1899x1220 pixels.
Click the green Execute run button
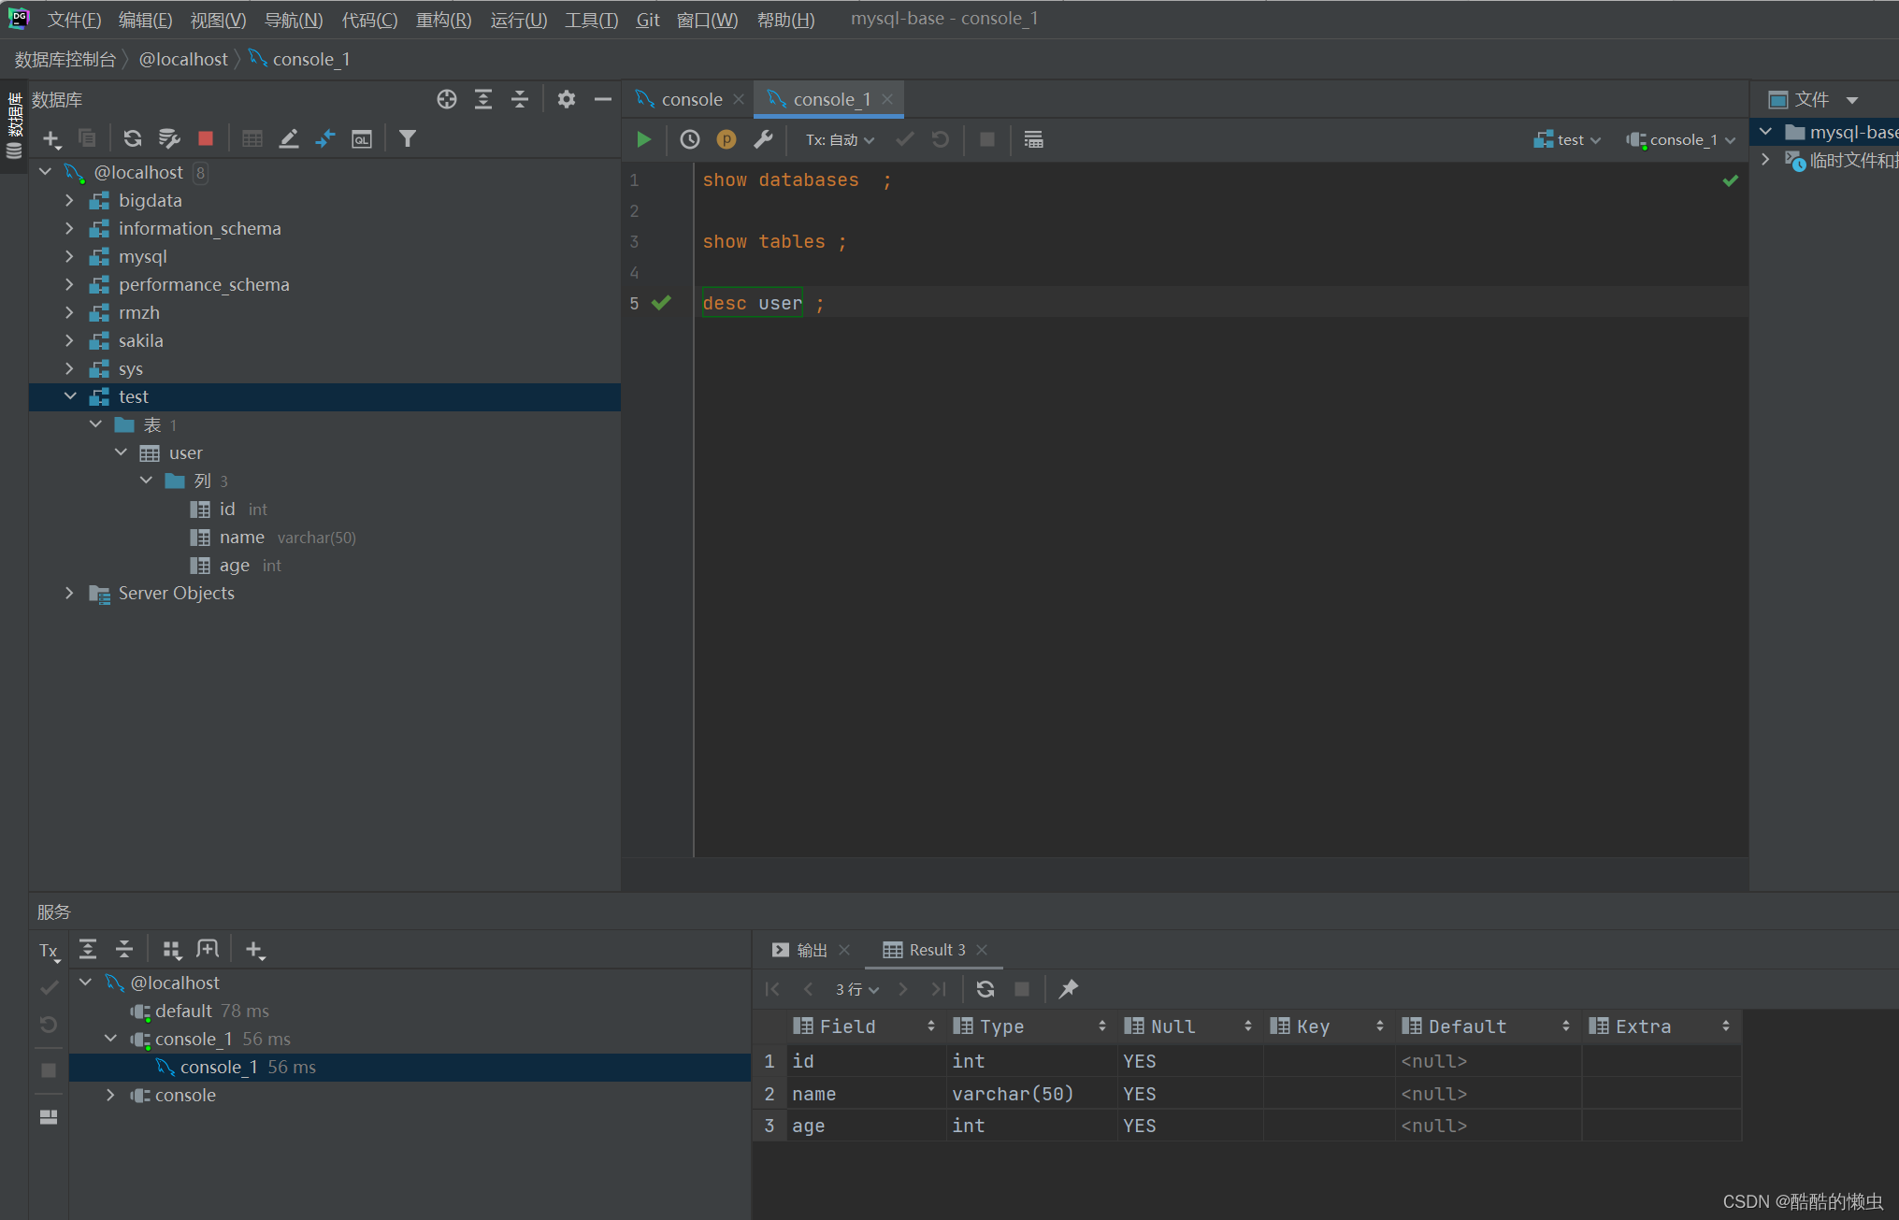643,139
